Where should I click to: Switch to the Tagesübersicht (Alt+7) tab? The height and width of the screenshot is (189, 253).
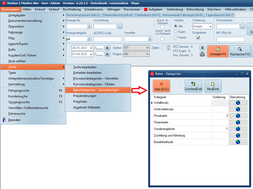(219, 15)
